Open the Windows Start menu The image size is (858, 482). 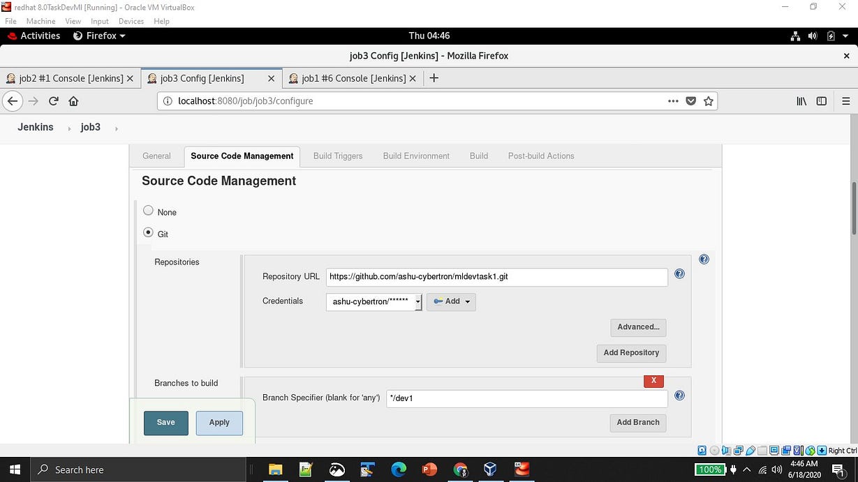pyautogui.click(x=15, y=469)
